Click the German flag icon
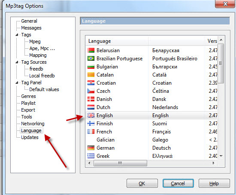 coord(91,148)
